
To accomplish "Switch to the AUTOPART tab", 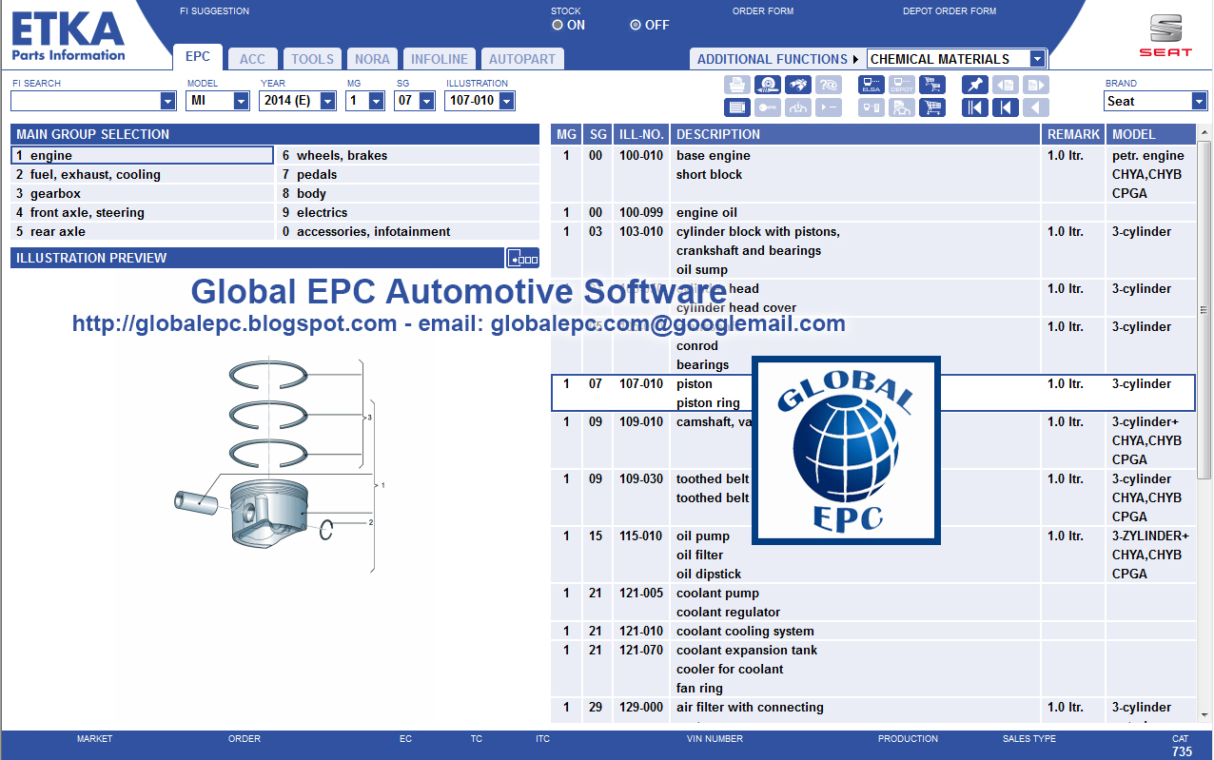I will pyautogui.click(x=522, y=59).
